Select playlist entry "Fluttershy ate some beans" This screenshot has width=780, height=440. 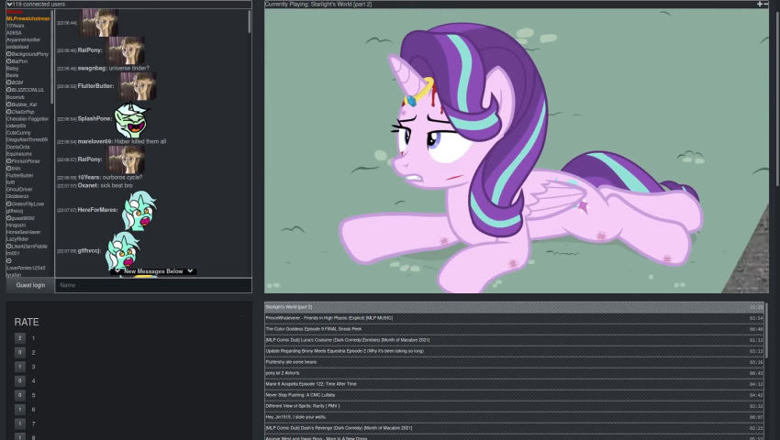515,362
